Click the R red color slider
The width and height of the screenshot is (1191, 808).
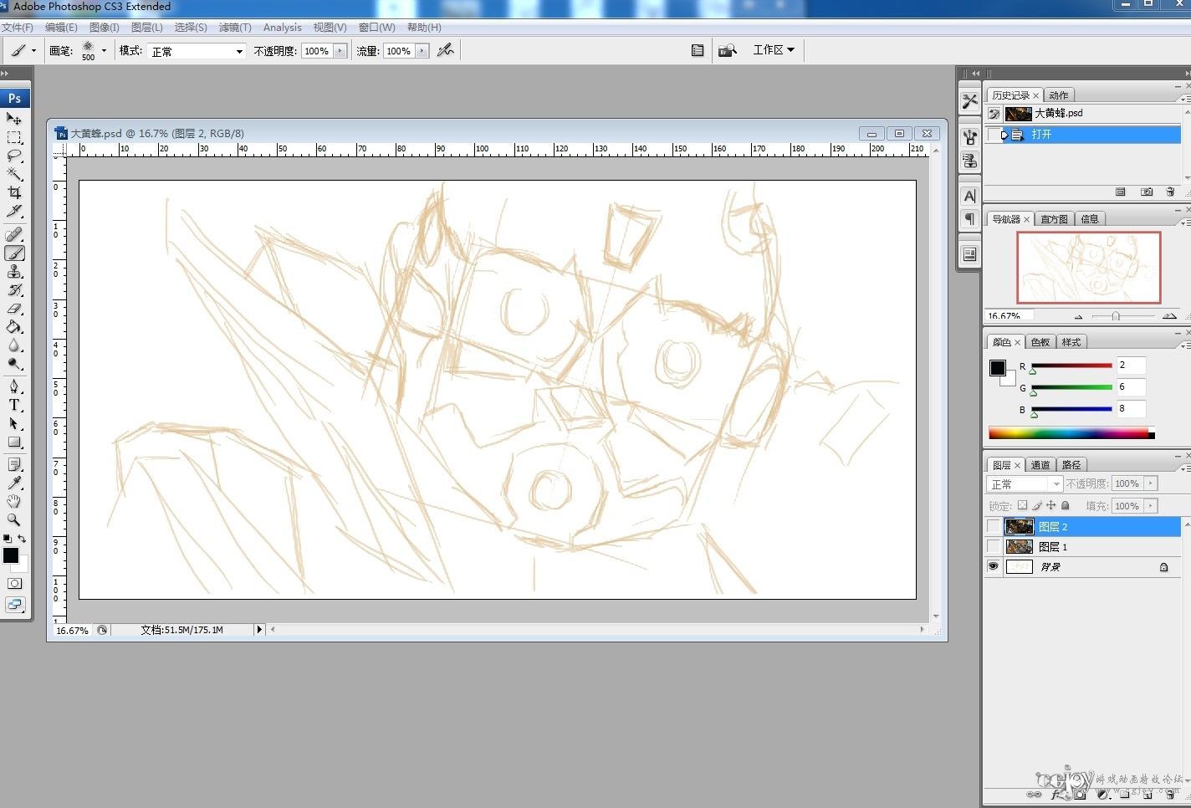pos(1071,366)
